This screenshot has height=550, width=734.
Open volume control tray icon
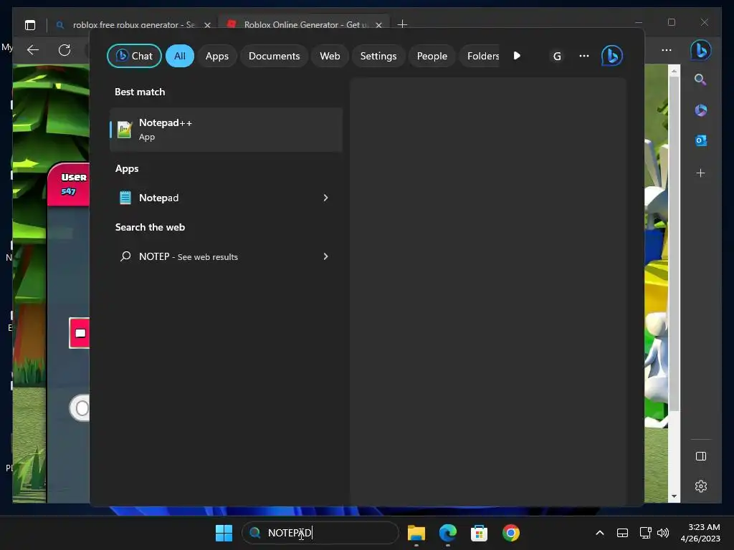tap(663, 533)
